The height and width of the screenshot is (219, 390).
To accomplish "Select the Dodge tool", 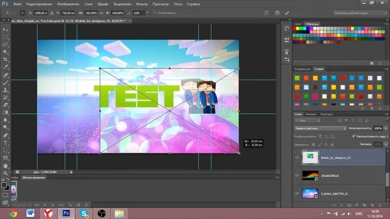I will (x=5, y=127).
